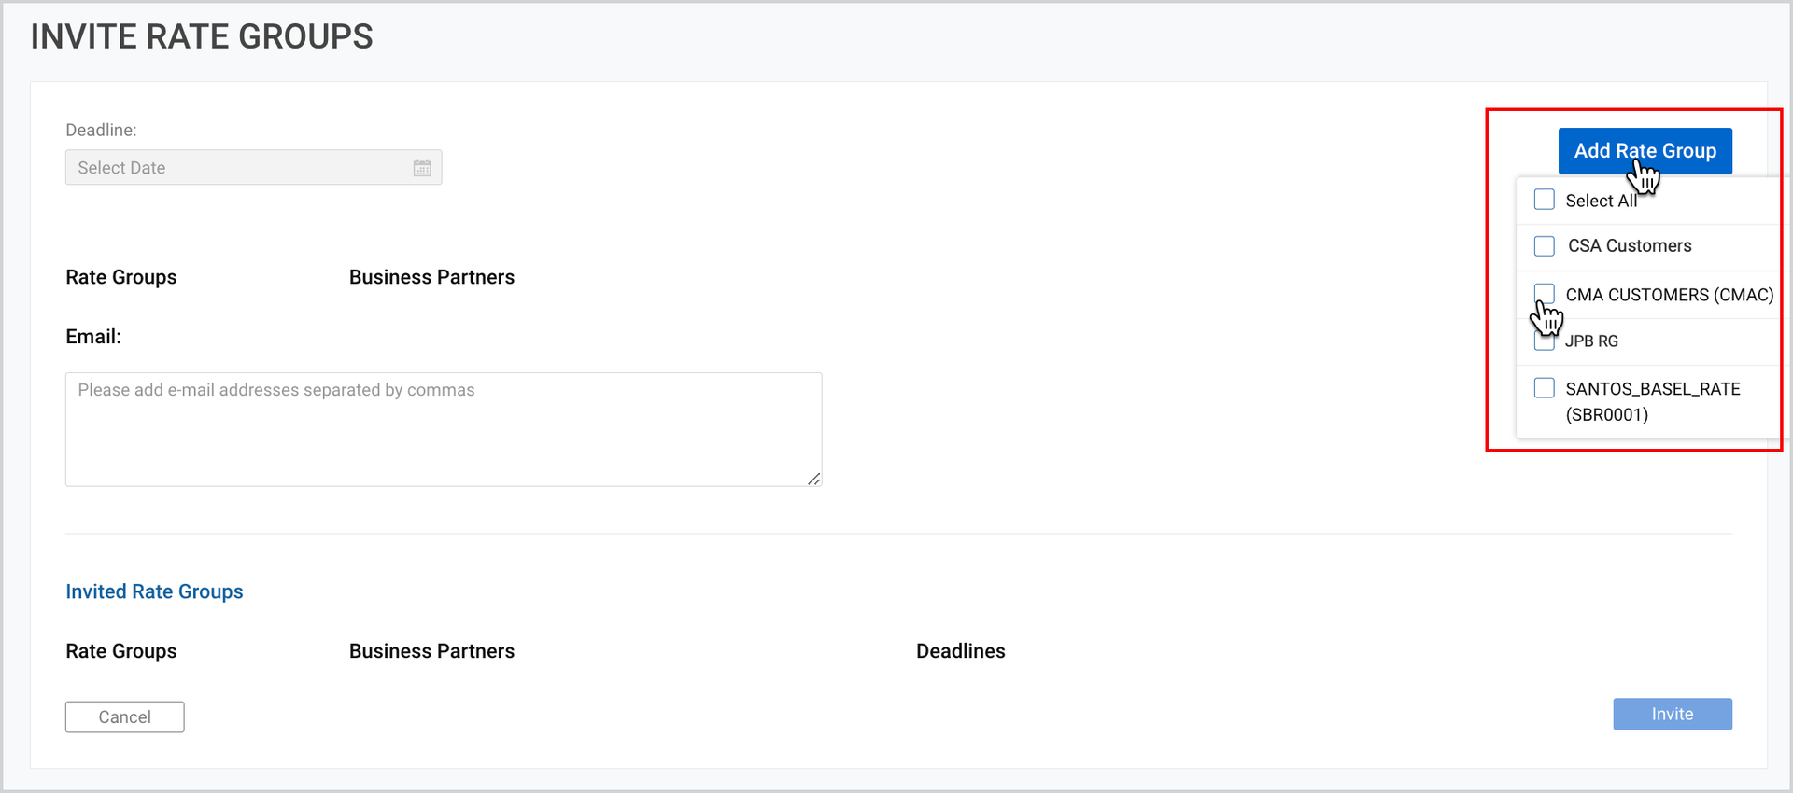This screenshot has height=793, width=1793.
Task: Open the Select Date deadline picker
Action: tap(253, 168)
